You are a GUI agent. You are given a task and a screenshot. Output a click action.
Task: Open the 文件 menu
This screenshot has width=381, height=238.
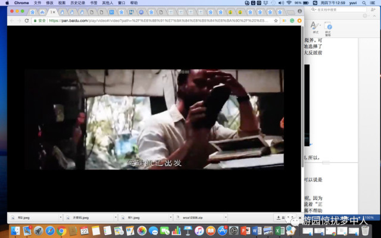click(x=38, y=3)
